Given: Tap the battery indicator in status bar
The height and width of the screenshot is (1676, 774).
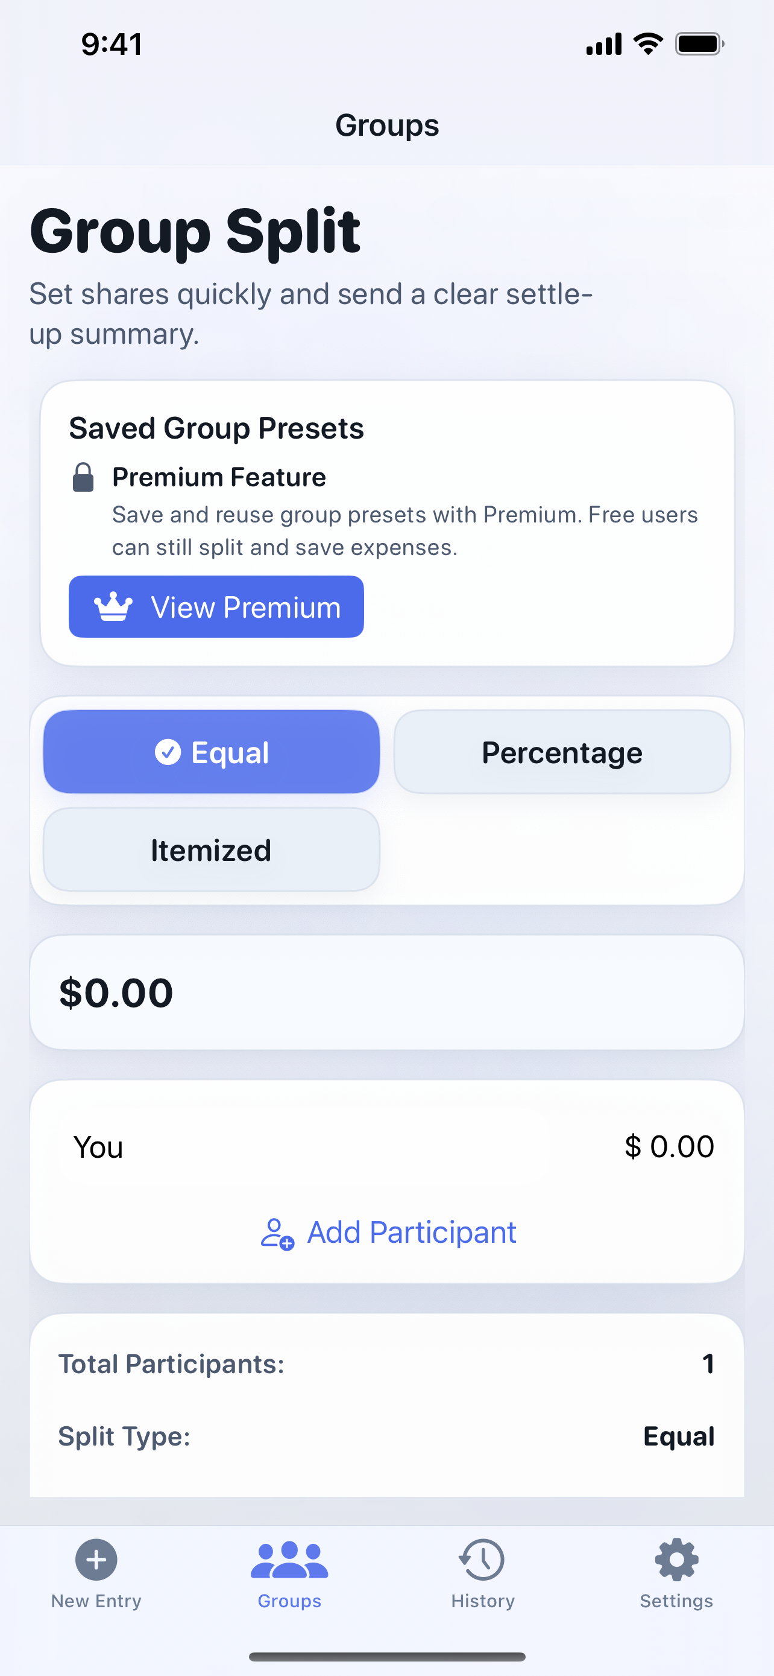Looking at the screenshot, I should (x=699, y=44).
